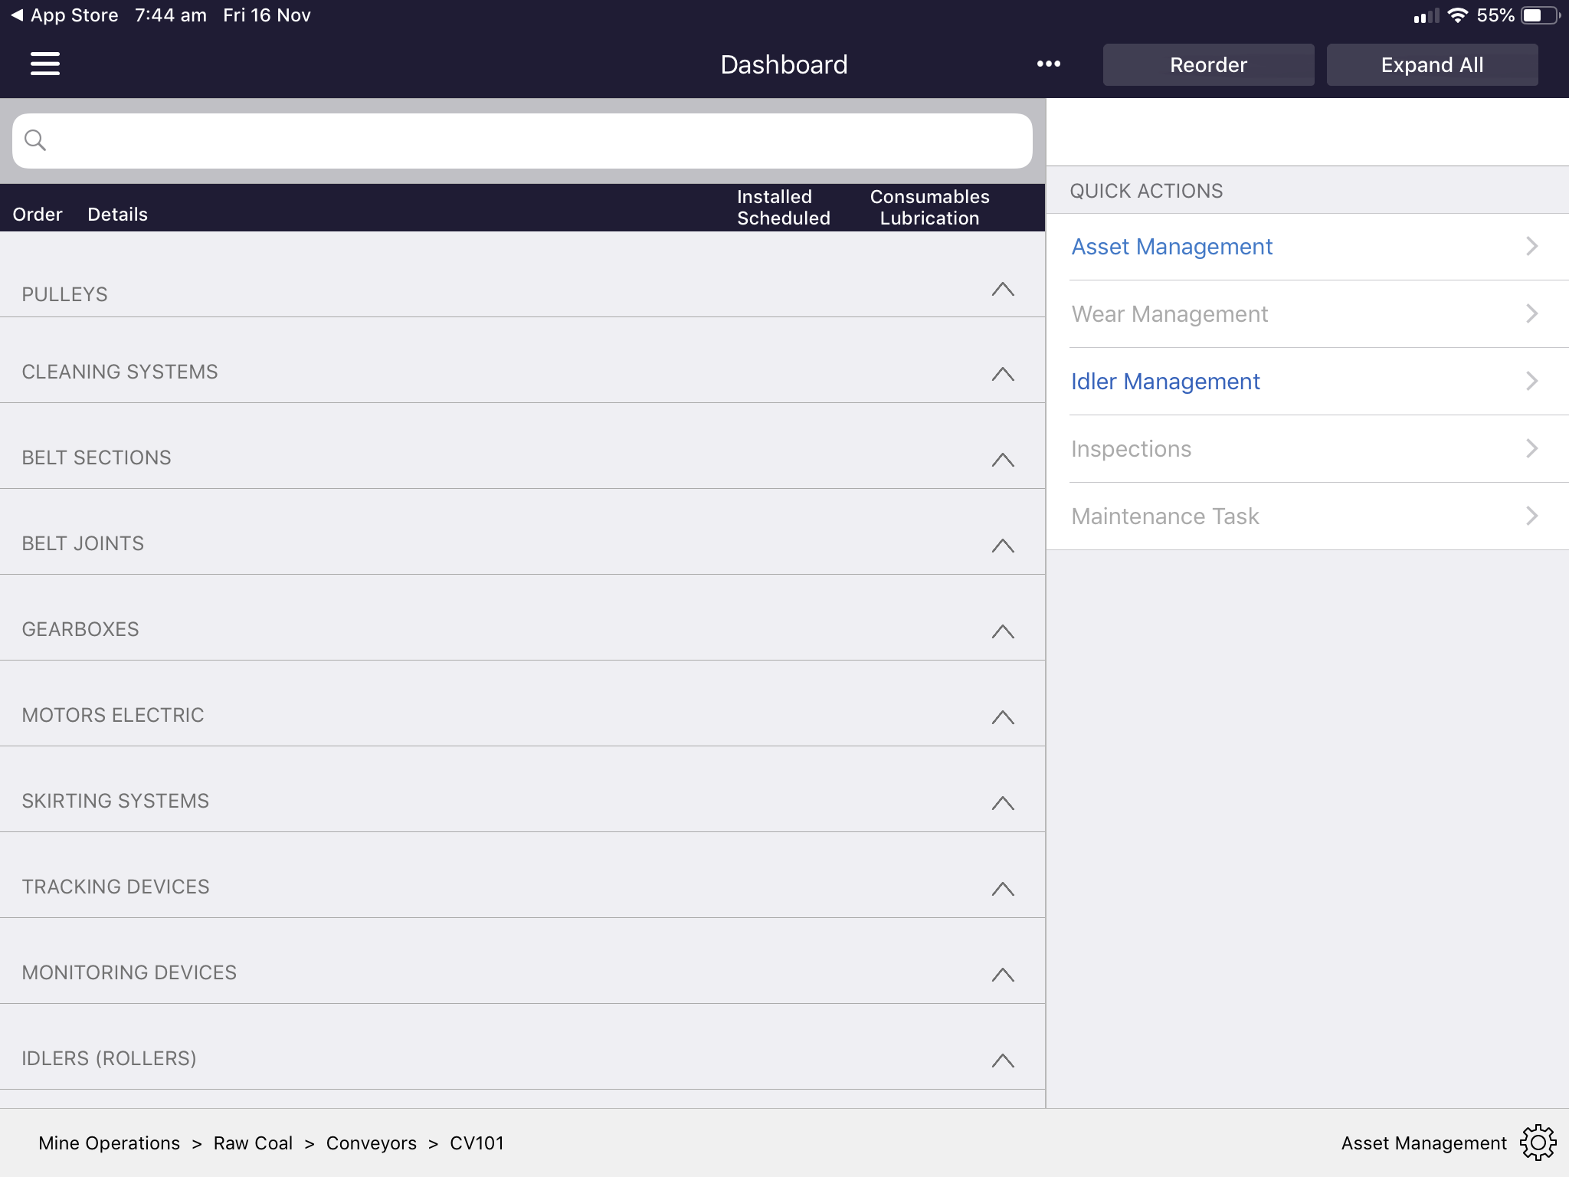Navigate to Raw Coal breadcrumb
This screenshot has height=1177, width=1569.
coord(253,1143)
